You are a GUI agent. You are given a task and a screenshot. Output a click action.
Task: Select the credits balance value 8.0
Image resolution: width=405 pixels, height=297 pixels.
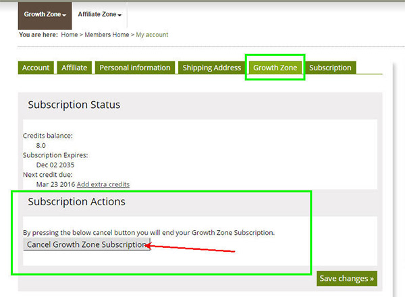[40, 145]
